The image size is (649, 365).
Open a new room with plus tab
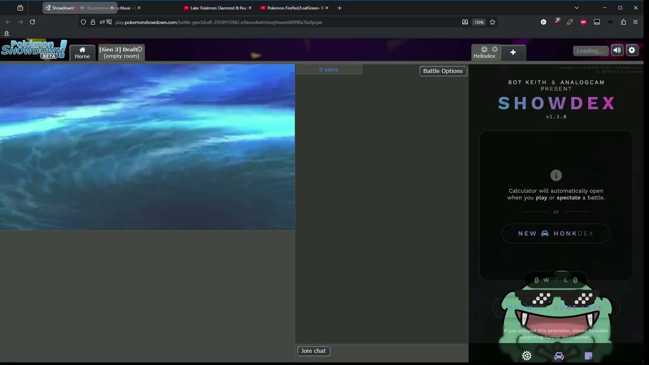point(513,52)
